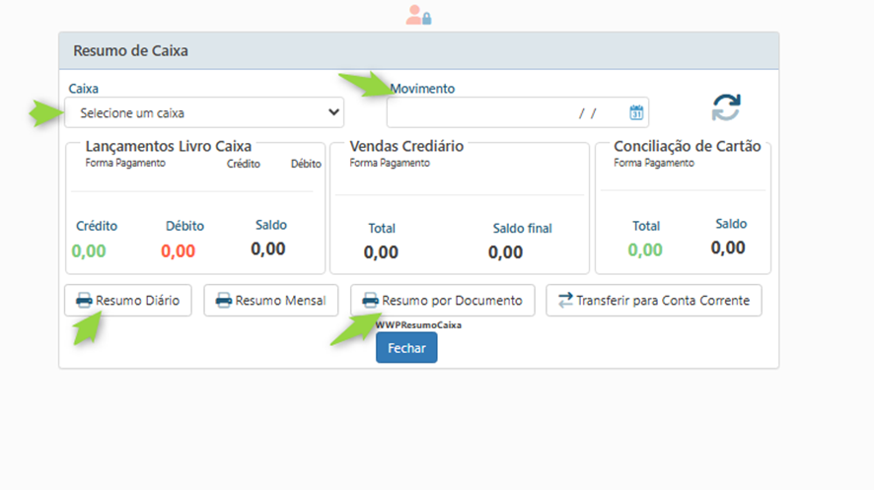Expand the 'Selecione um caixa' dropdown
874x490 pixels.
point(204,112)
